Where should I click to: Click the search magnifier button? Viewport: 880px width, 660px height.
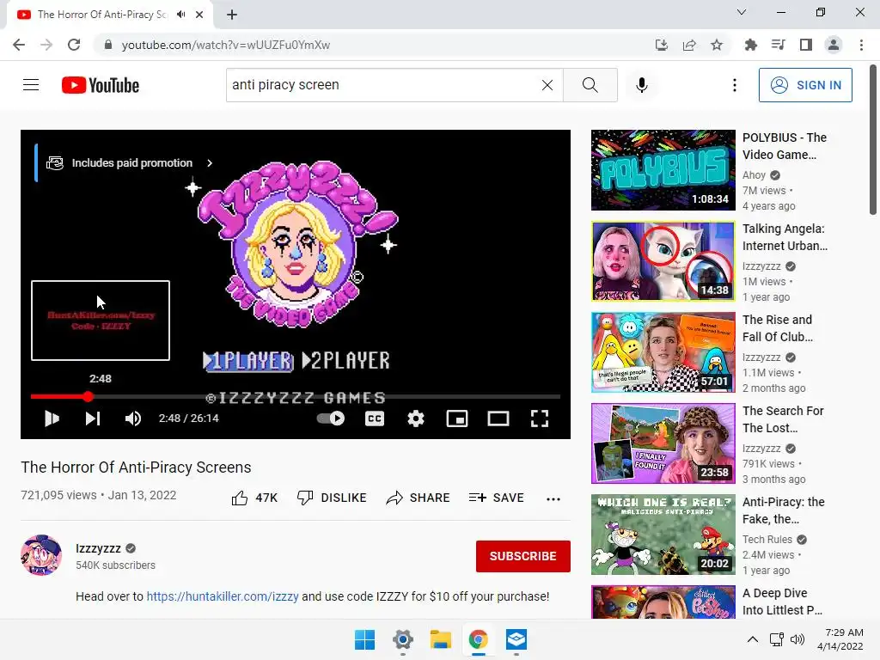coord(590,85)
